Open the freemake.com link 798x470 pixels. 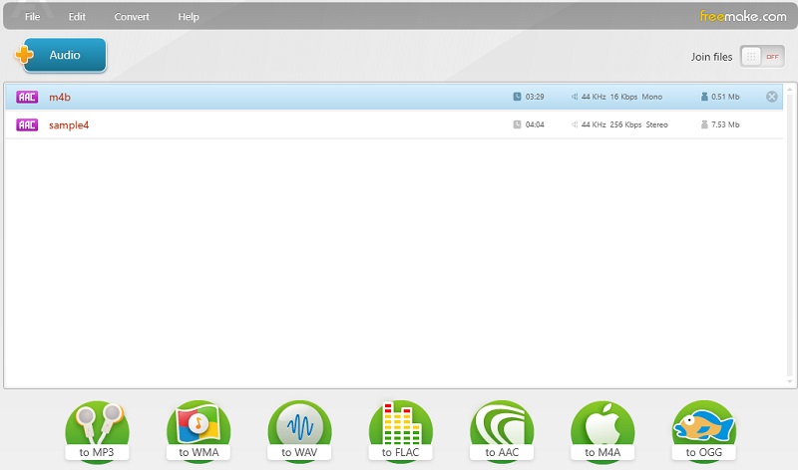743,16
